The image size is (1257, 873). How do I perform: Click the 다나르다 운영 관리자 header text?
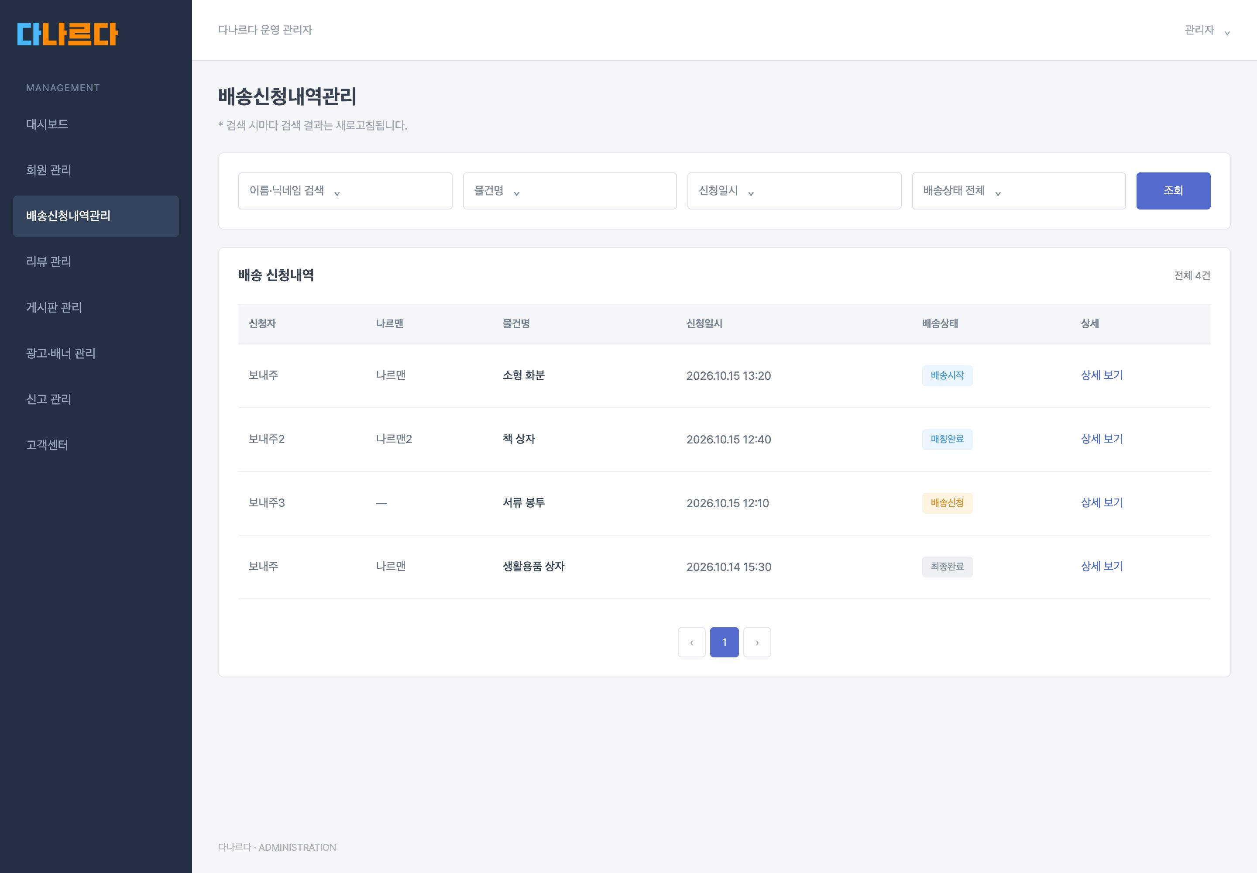(x=265, y=30)
